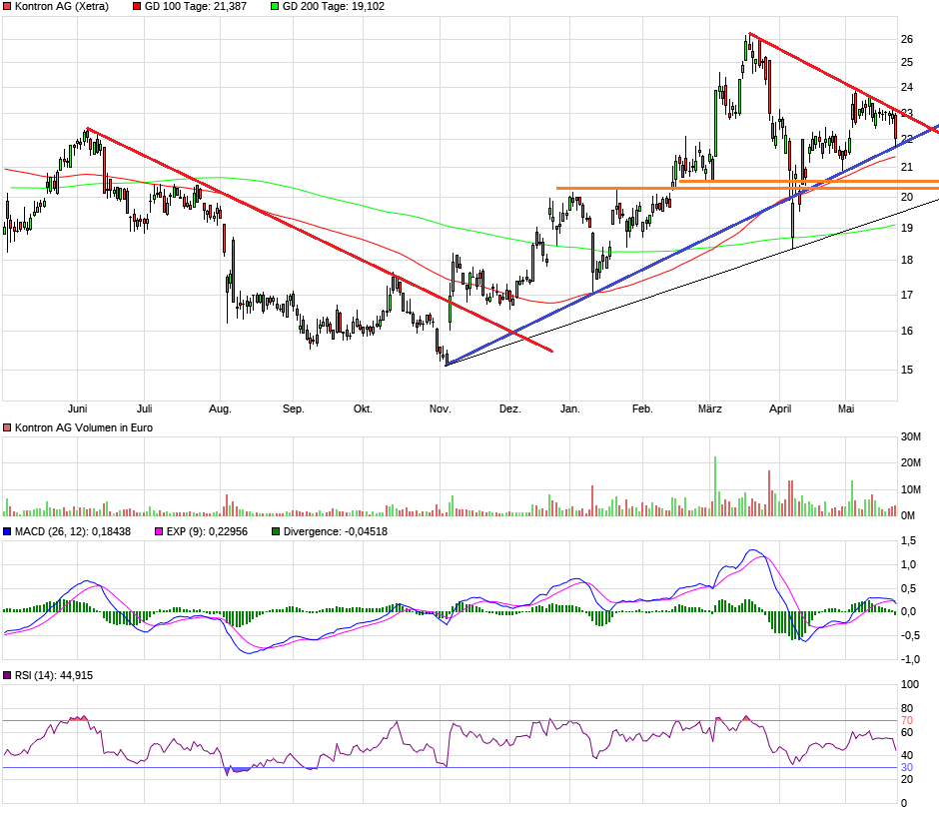Image resolution: width=939 pixels, height=813 pixels.
Task: Click the 'Mai' month label on the axis
Action: (846, 408)
